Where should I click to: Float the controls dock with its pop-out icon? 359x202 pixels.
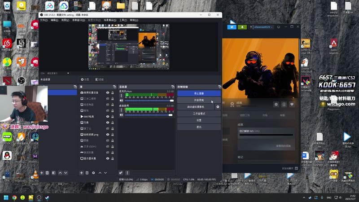[220, 87]
